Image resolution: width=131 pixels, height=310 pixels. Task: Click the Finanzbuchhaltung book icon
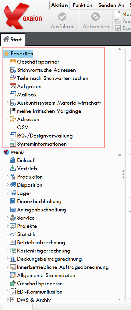13,201
